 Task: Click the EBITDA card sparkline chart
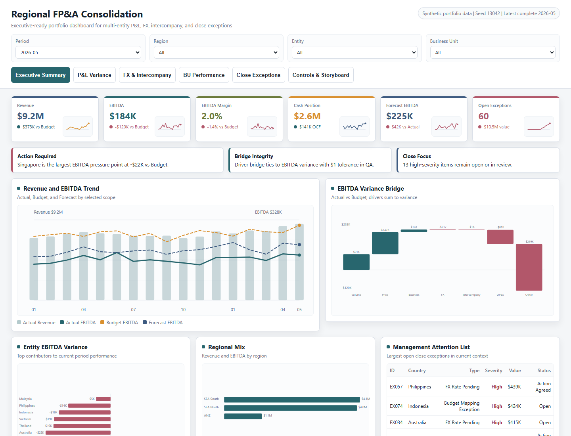[170, 126]
